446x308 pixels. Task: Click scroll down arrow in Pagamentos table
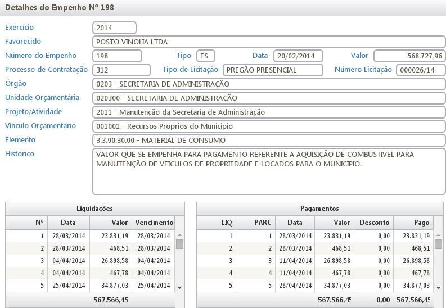(x=438, y=287)
